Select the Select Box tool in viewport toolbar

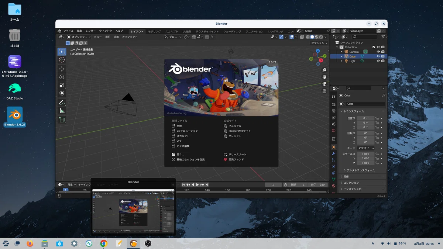[62, 52]
